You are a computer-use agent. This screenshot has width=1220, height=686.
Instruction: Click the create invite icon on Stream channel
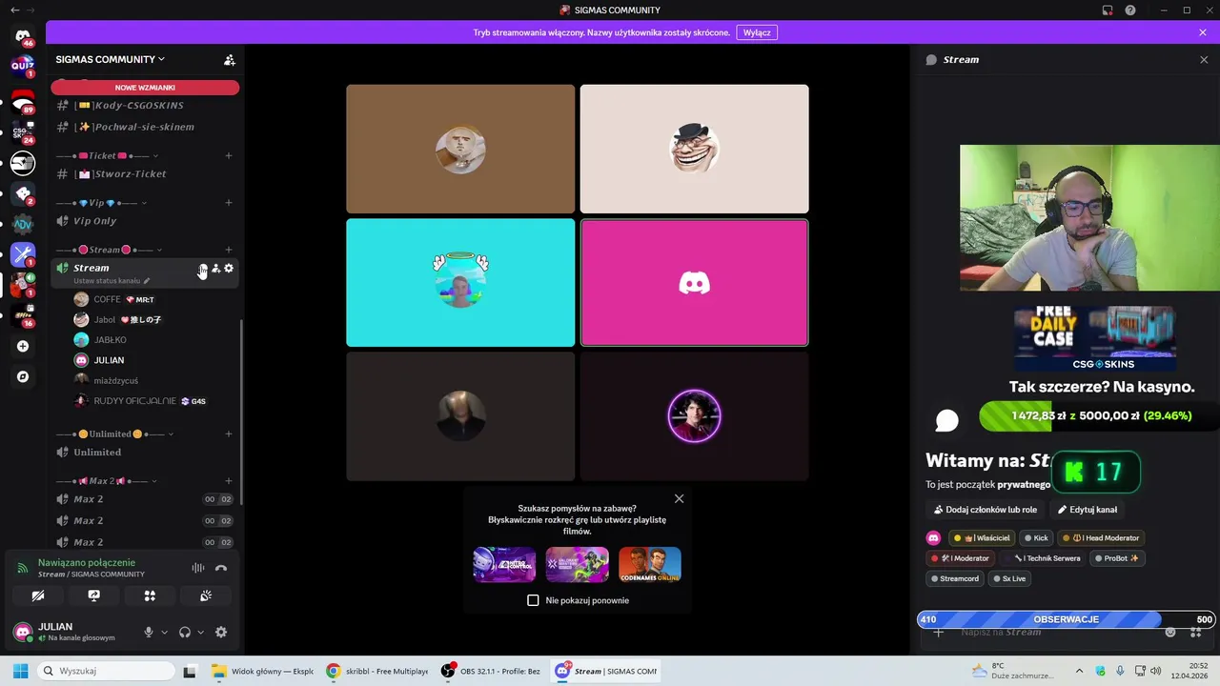coord(215,269)
